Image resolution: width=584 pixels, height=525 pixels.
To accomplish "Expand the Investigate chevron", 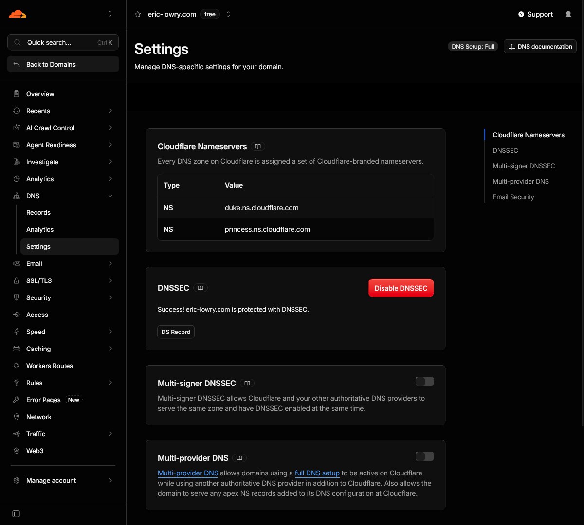I will [x=110, y=162].
